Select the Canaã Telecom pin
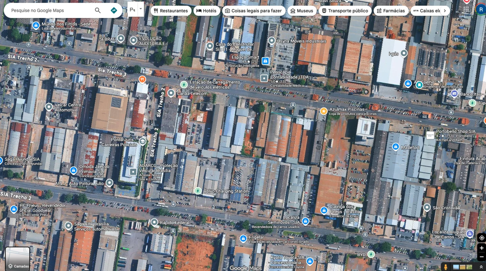This screenshot has width=486, height=271. pyautogui.click(x=171, y=93)
